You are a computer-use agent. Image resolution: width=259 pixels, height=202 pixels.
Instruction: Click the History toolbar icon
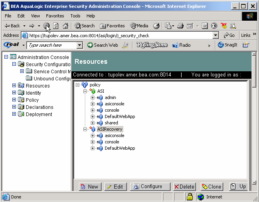point(156,26)
